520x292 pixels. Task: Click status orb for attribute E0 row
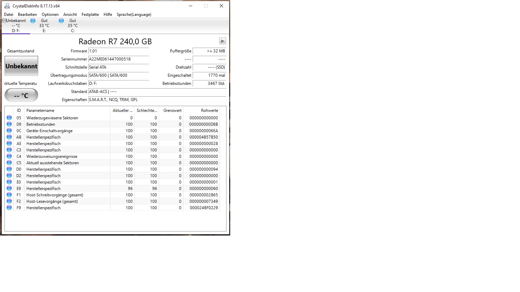coord(9,182)
